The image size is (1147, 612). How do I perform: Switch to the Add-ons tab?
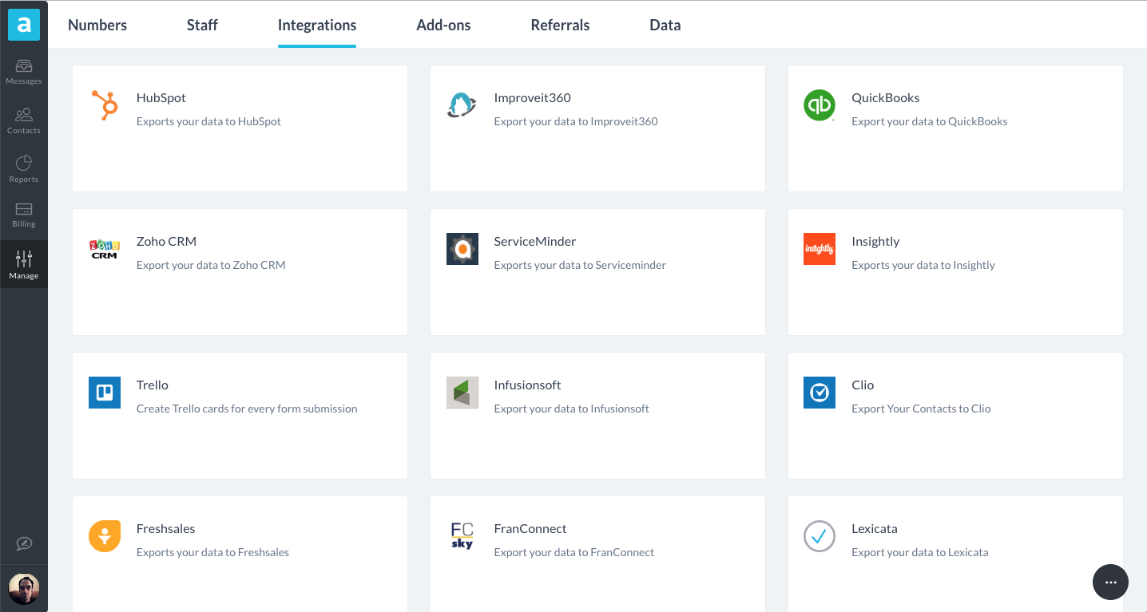tap(443, 25)
